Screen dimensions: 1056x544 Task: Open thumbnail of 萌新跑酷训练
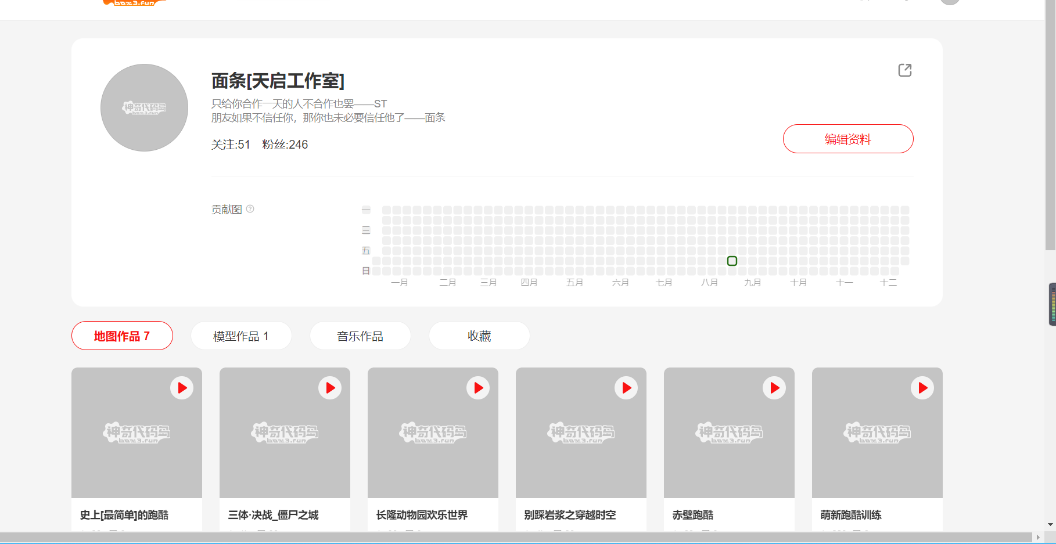(877, 433)
